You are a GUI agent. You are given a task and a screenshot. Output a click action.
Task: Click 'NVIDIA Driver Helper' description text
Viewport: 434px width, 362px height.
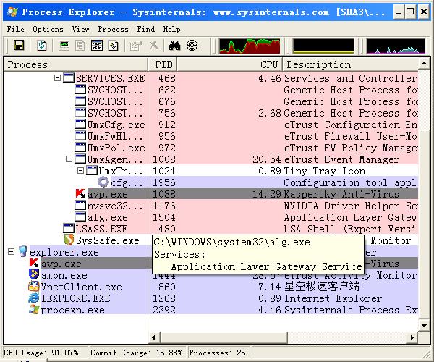coord(341,206)
